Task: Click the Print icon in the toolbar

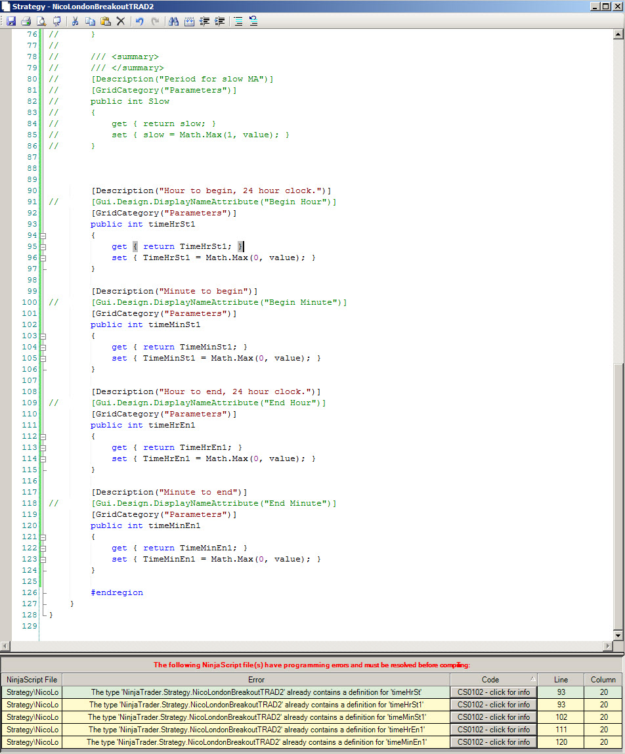Action: pyautogui.click(x=26, y=21)
